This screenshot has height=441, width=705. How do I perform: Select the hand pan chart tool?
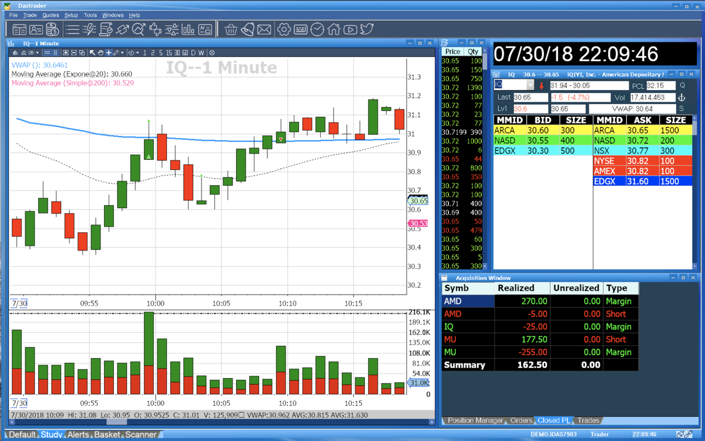tap(100, 53)
